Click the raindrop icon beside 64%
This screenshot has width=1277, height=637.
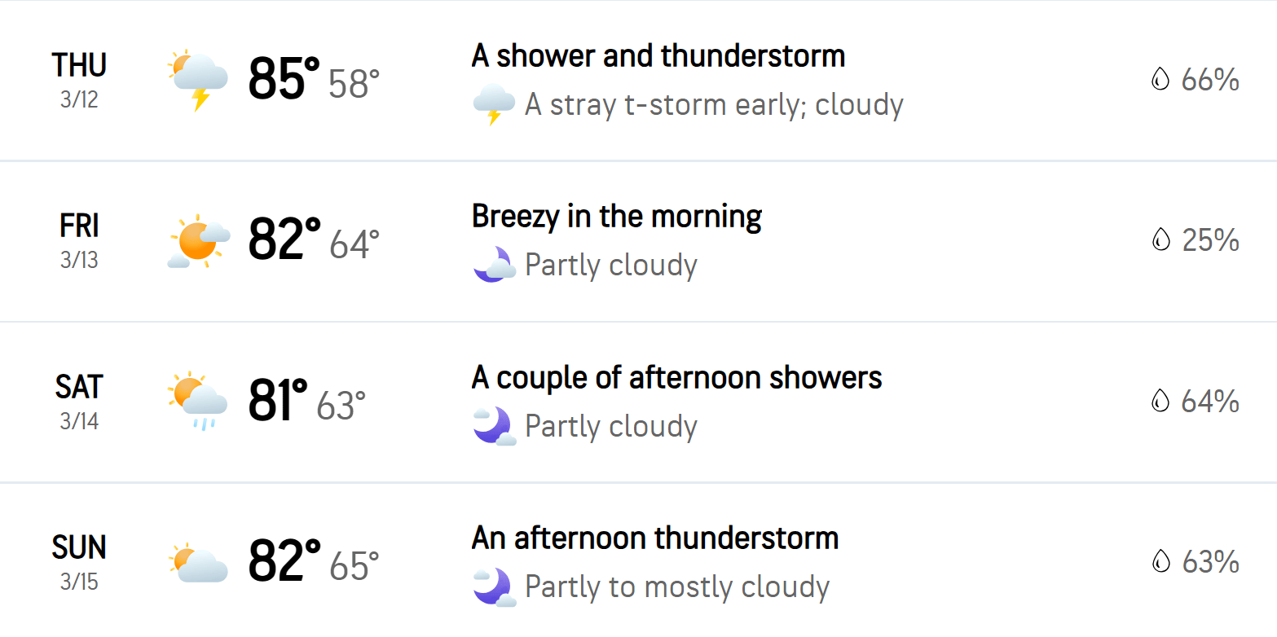click(1160, 402)
